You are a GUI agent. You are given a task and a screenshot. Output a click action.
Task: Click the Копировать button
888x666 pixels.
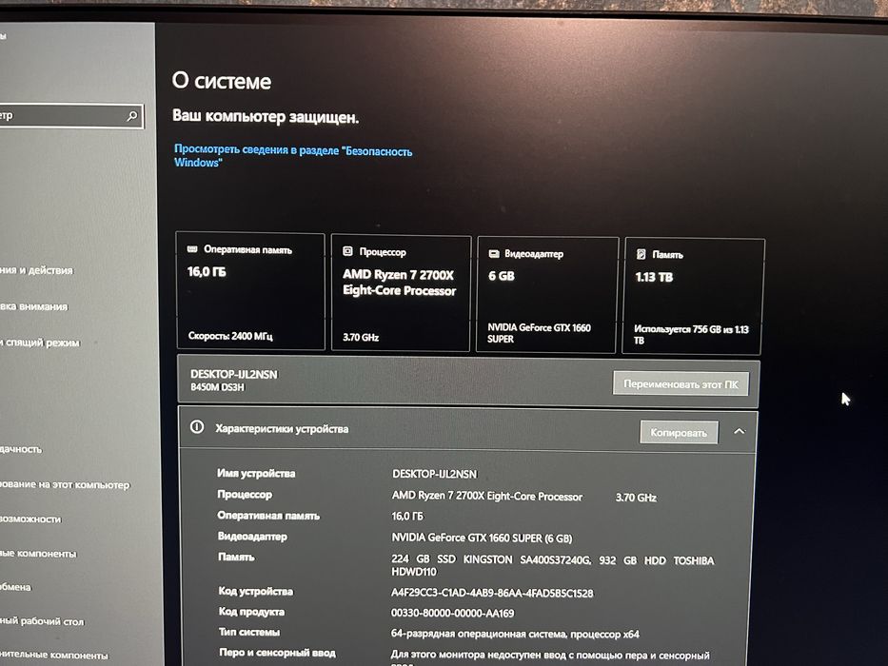679,433
